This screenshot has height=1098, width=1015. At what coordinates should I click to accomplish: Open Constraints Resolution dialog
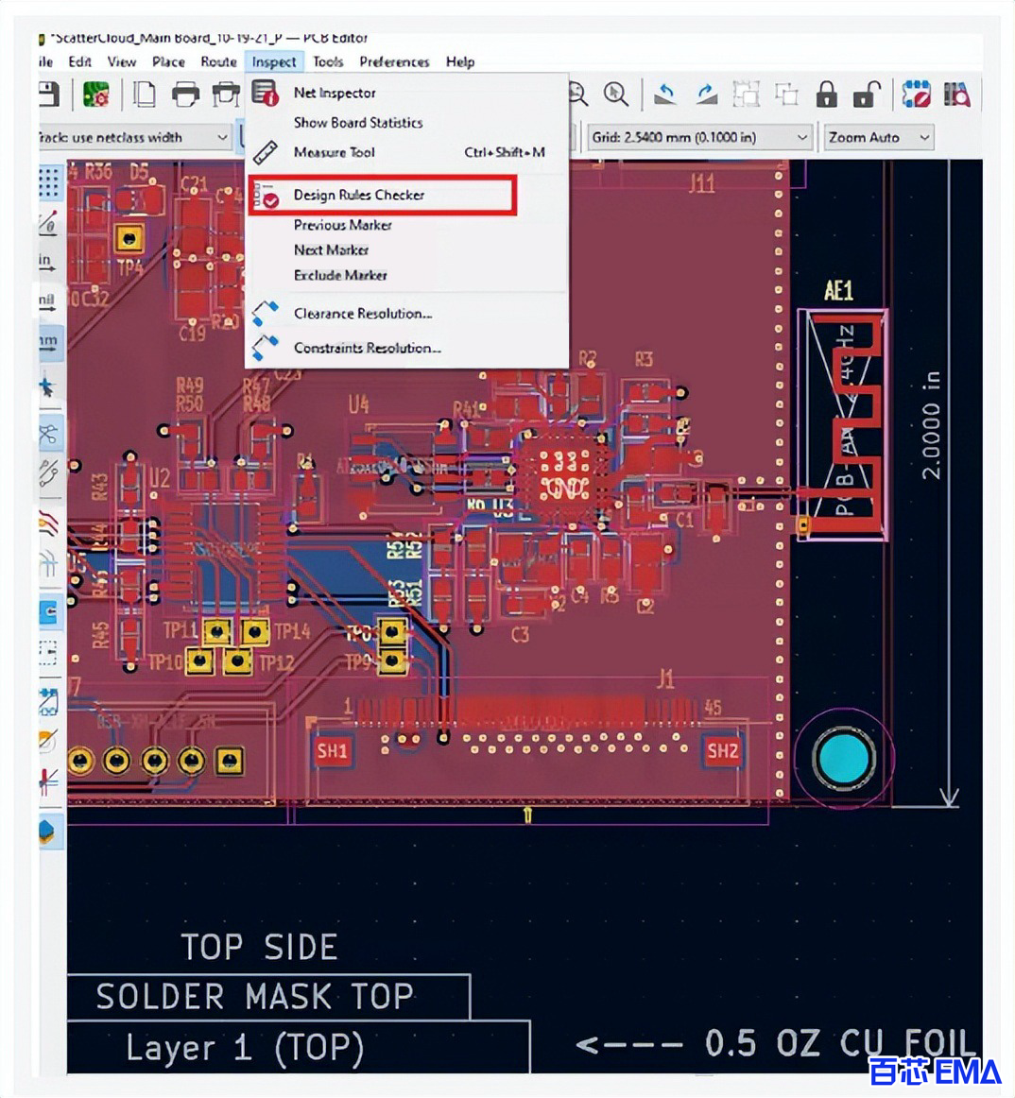pyautogui.click(x=407, y=348)
